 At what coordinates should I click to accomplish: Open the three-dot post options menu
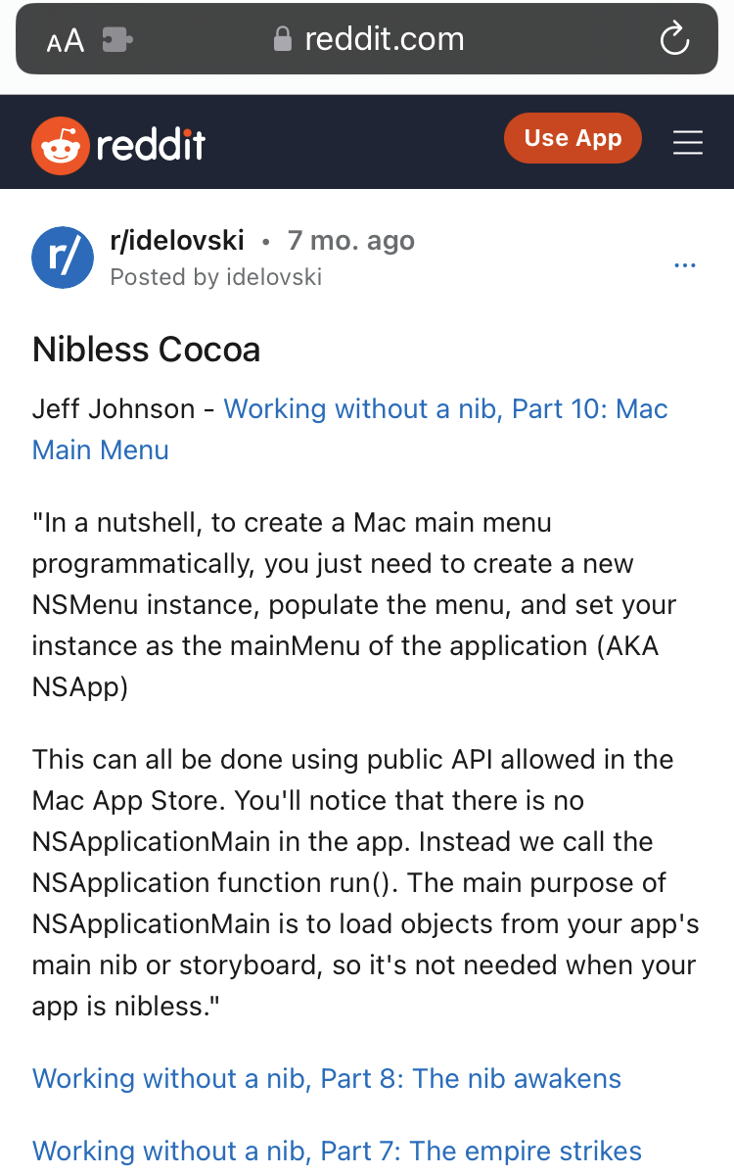point(685,265)
